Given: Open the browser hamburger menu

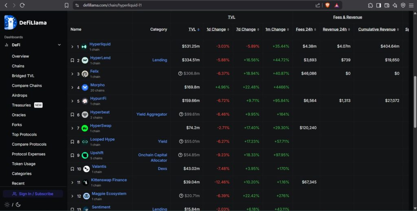Looking at the screenshot, I should 411,5.
